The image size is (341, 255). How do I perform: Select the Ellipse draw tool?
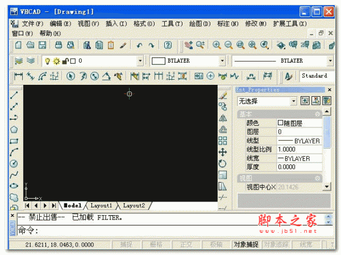coord(14,186)
